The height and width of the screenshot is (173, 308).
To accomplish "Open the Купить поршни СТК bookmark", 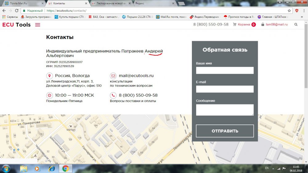I will [70, 17].
